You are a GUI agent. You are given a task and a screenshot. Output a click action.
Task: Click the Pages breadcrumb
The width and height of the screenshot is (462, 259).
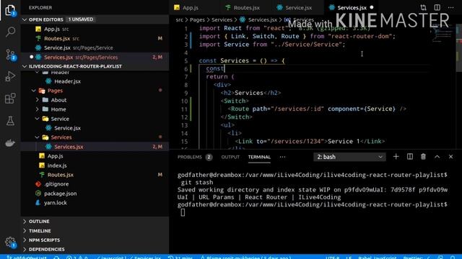pyautogui.click(x=197, y=20)
